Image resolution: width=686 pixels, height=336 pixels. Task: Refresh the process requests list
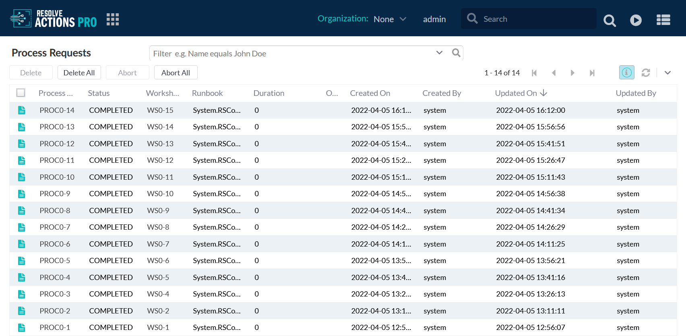646,73
